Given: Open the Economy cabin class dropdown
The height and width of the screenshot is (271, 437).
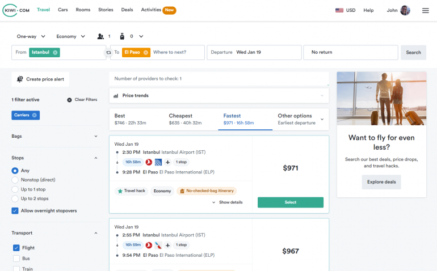Looking at the screenshot, I should (x=70, y=36).
